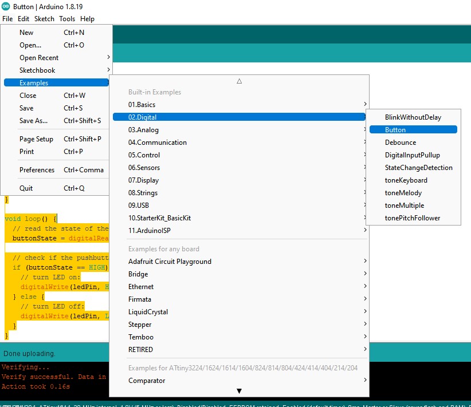The height and width of the screenshot is (407, 471).
Task: Open the 08.Strings examples submenu
Action: [x=239, y=193]
